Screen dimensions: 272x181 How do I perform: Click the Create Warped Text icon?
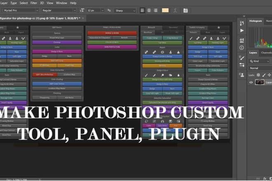pos(175,10)
